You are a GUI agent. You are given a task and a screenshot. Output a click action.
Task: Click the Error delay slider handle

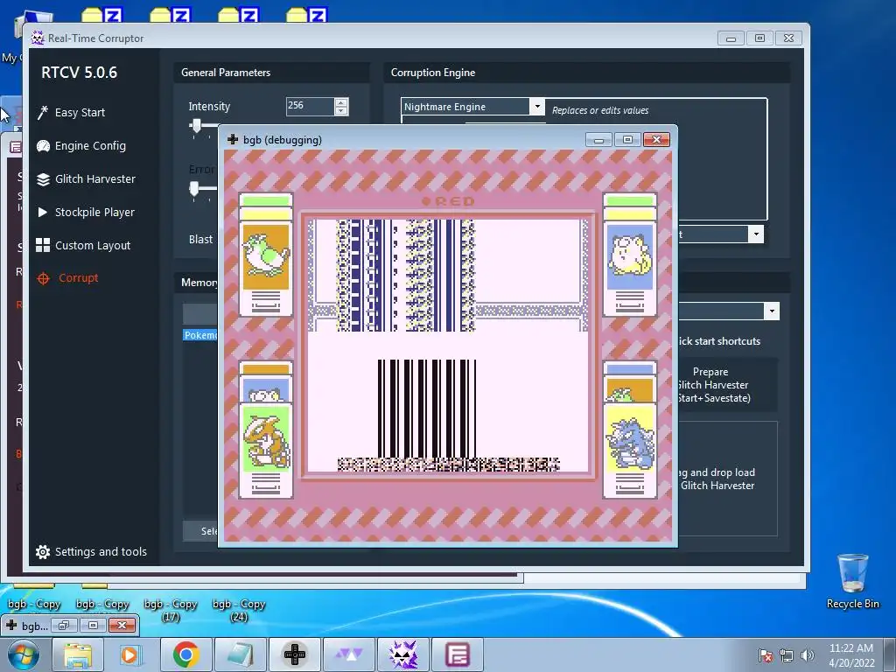[x=194, y=189]
